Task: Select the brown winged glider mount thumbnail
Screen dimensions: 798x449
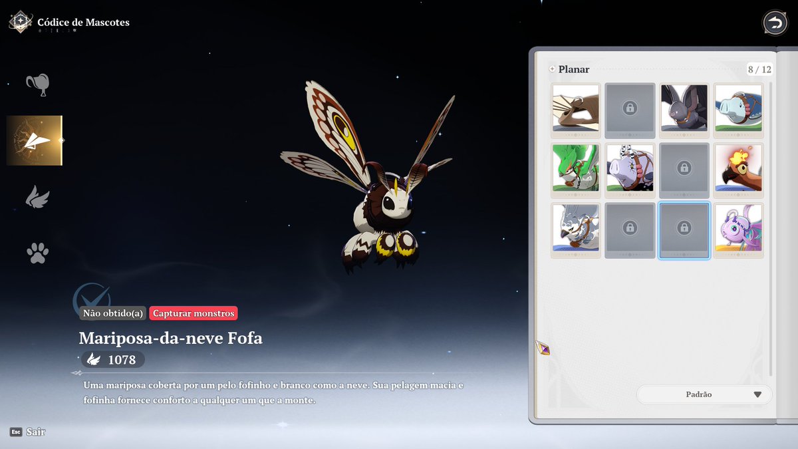Action: 576,110
